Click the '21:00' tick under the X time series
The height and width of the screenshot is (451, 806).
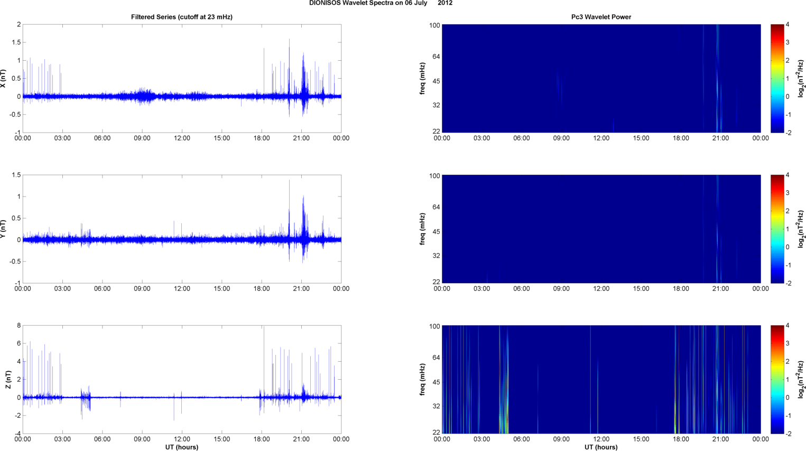point(301,138)
